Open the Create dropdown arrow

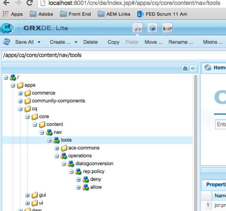pos(76,42)
